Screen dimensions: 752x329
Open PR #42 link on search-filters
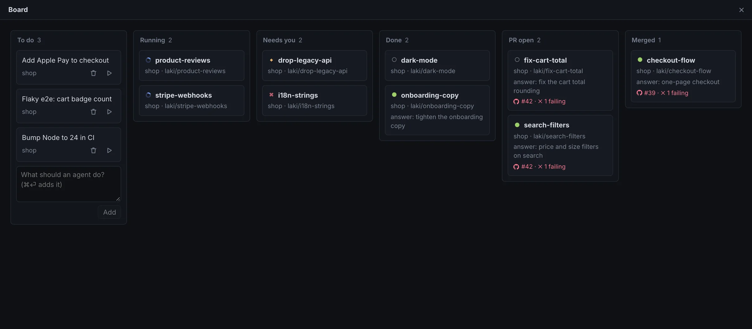pos(527,166)
